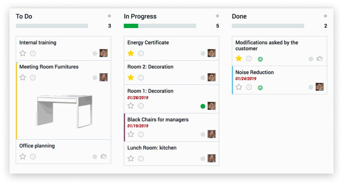This screenshot has width=343, height=185.
Task: Open the clock activity icon on Internal training
Action: [33, 53]
